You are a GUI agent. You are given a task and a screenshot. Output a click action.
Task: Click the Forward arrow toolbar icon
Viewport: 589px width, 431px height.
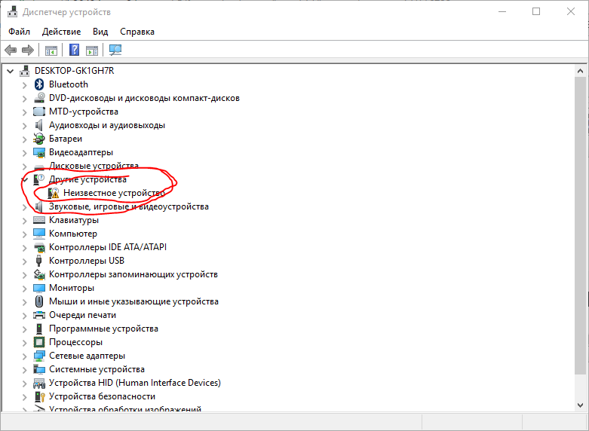[x=28, y=50]
